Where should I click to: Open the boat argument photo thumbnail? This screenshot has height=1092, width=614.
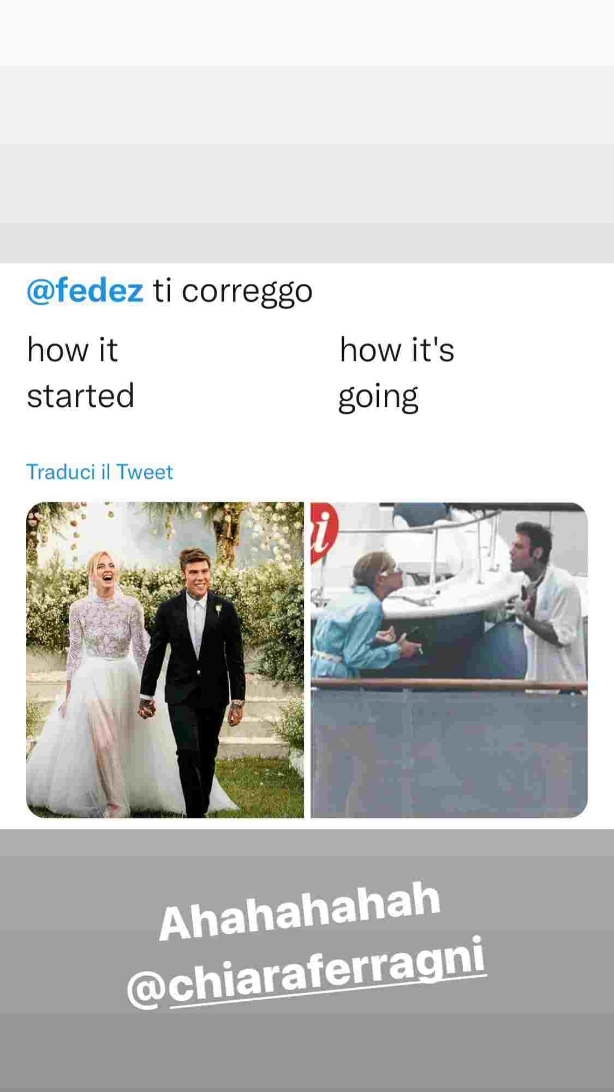449,660
